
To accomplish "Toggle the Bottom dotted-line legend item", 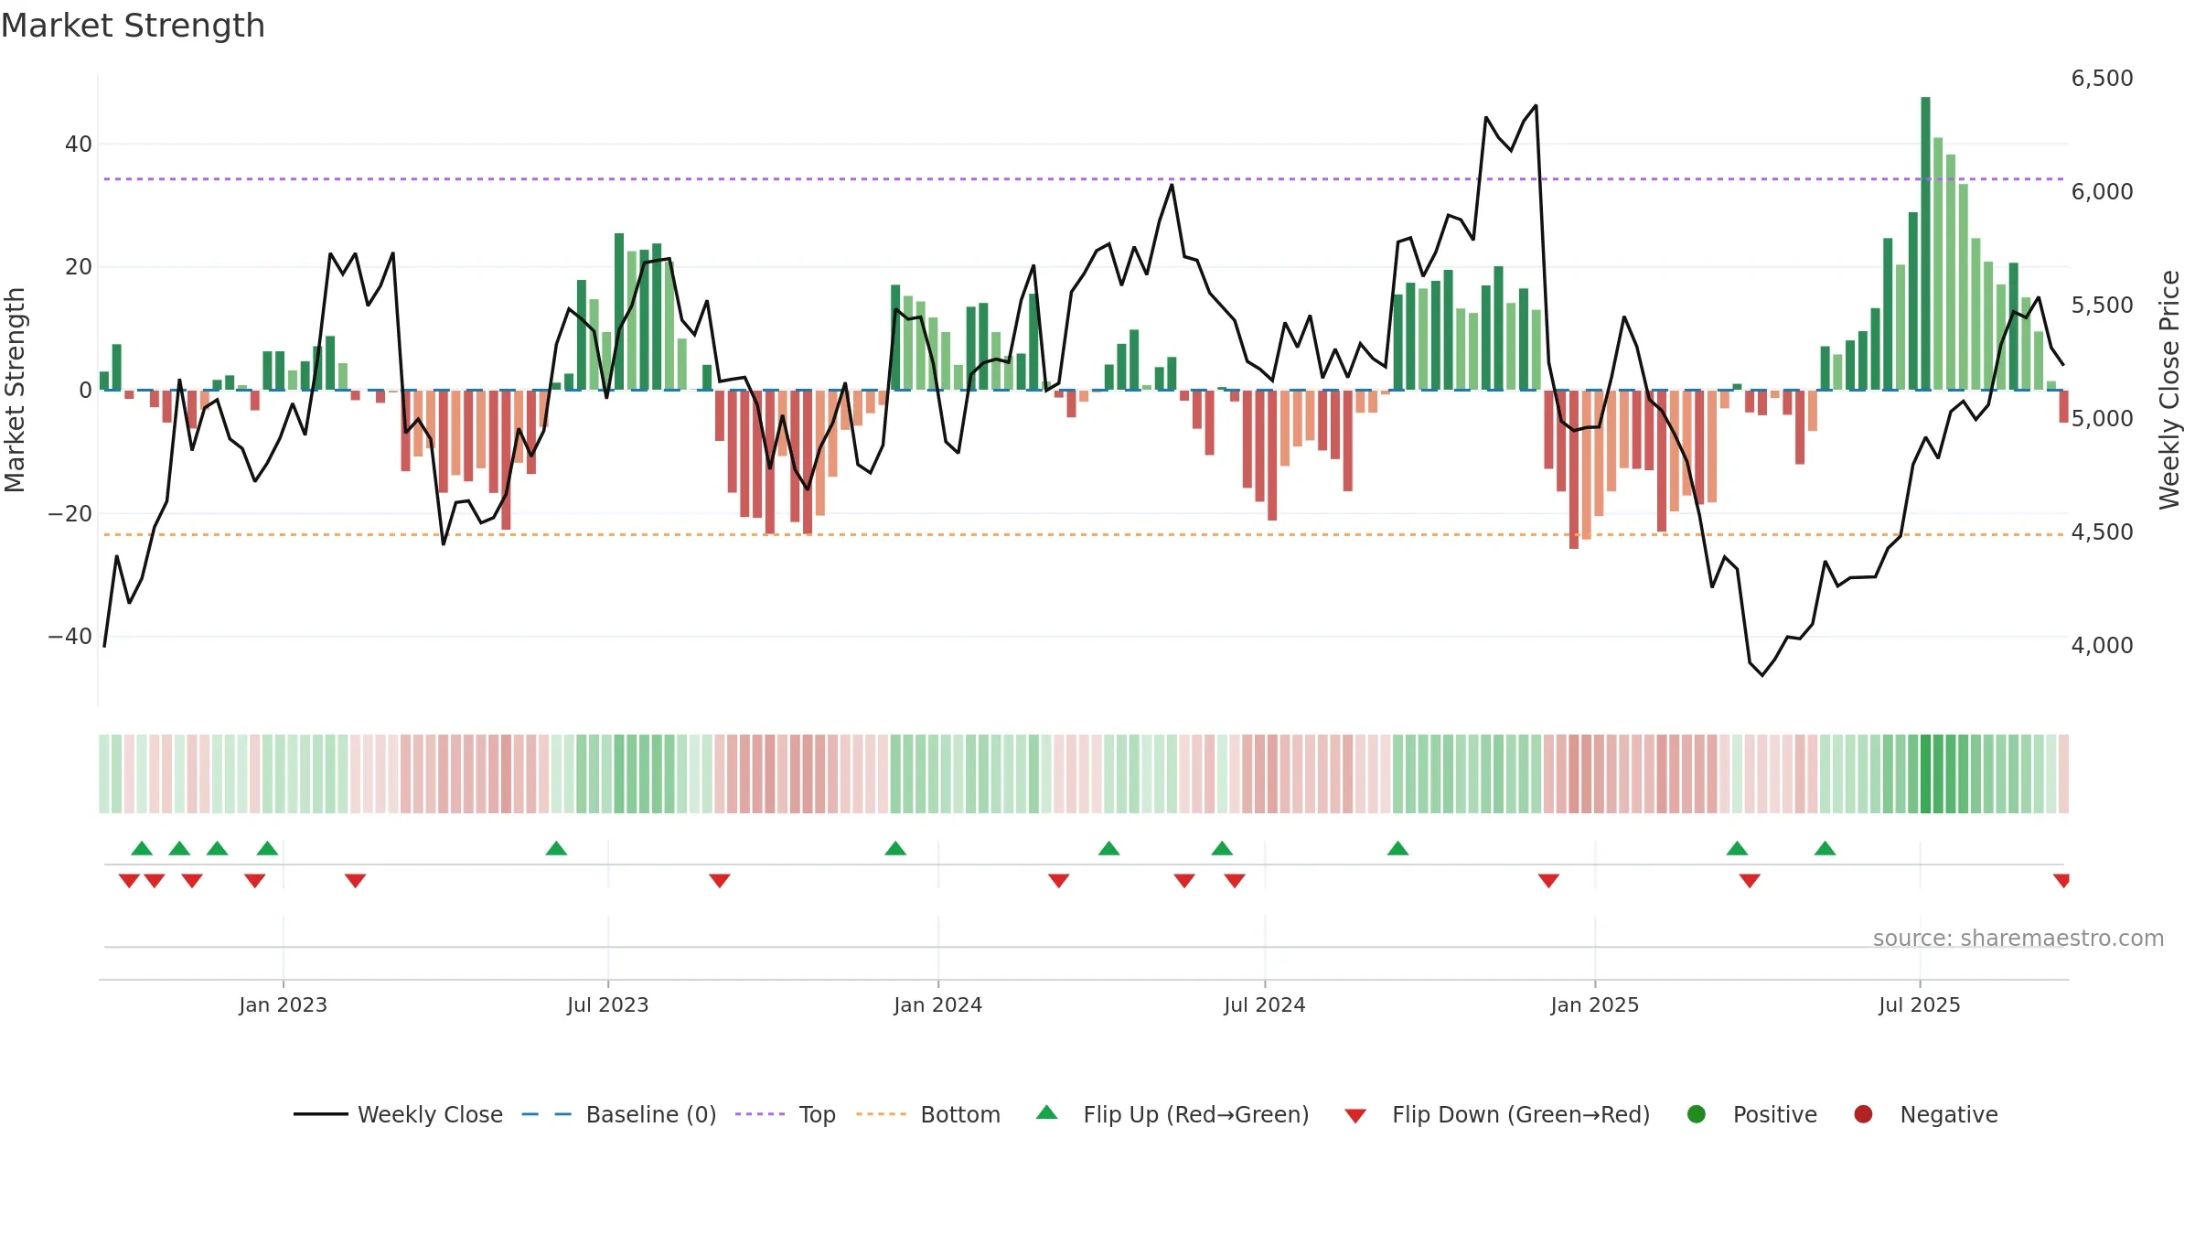I will pyautogui.click(x=928, y=1114).
